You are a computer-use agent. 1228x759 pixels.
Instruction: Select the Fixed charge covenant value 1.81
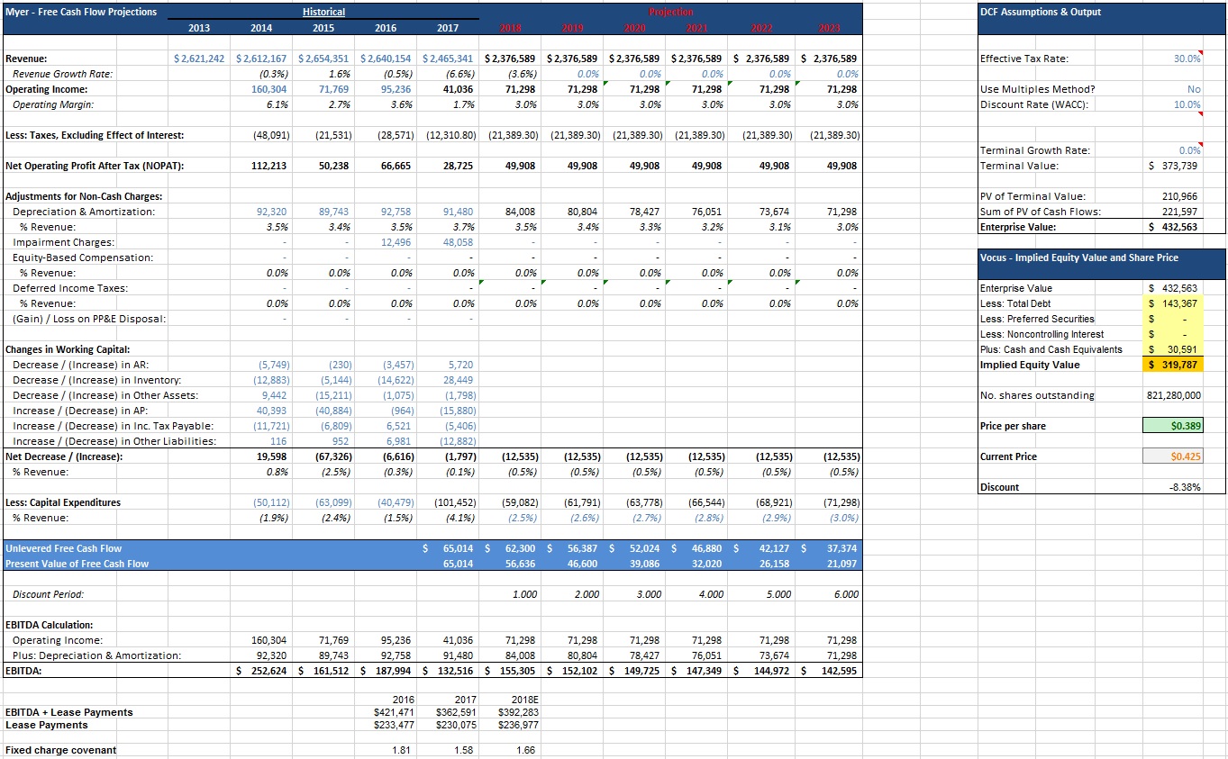[404, 750]
